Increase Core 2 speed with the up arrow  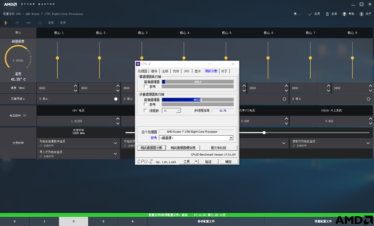[118, 86]
